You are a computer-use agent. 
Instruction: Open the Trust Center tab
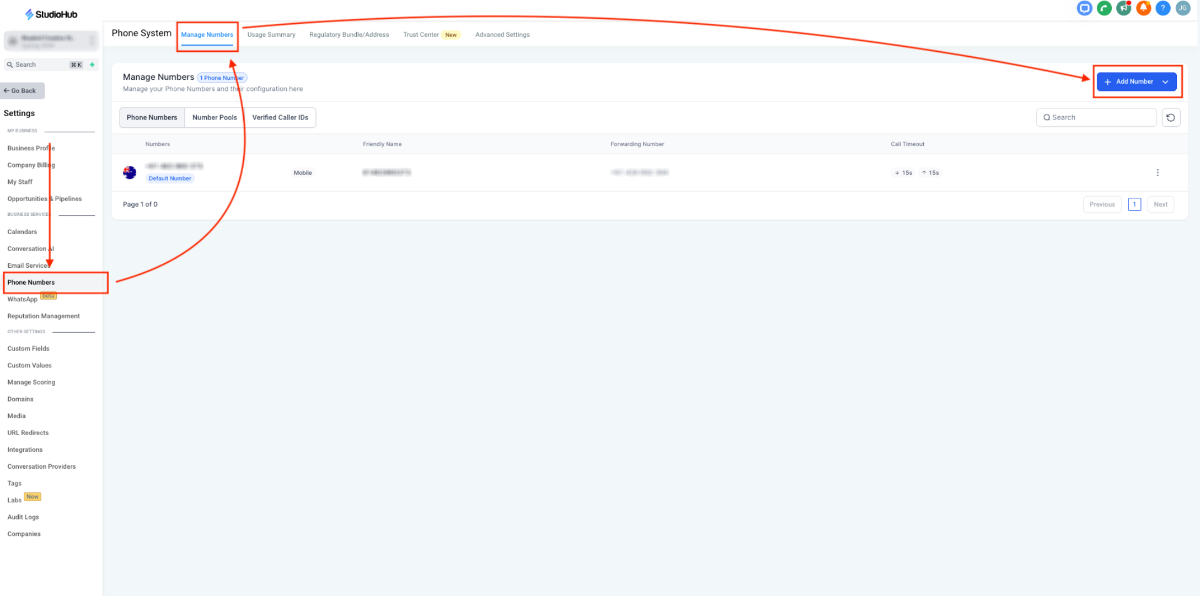point(422,35)
